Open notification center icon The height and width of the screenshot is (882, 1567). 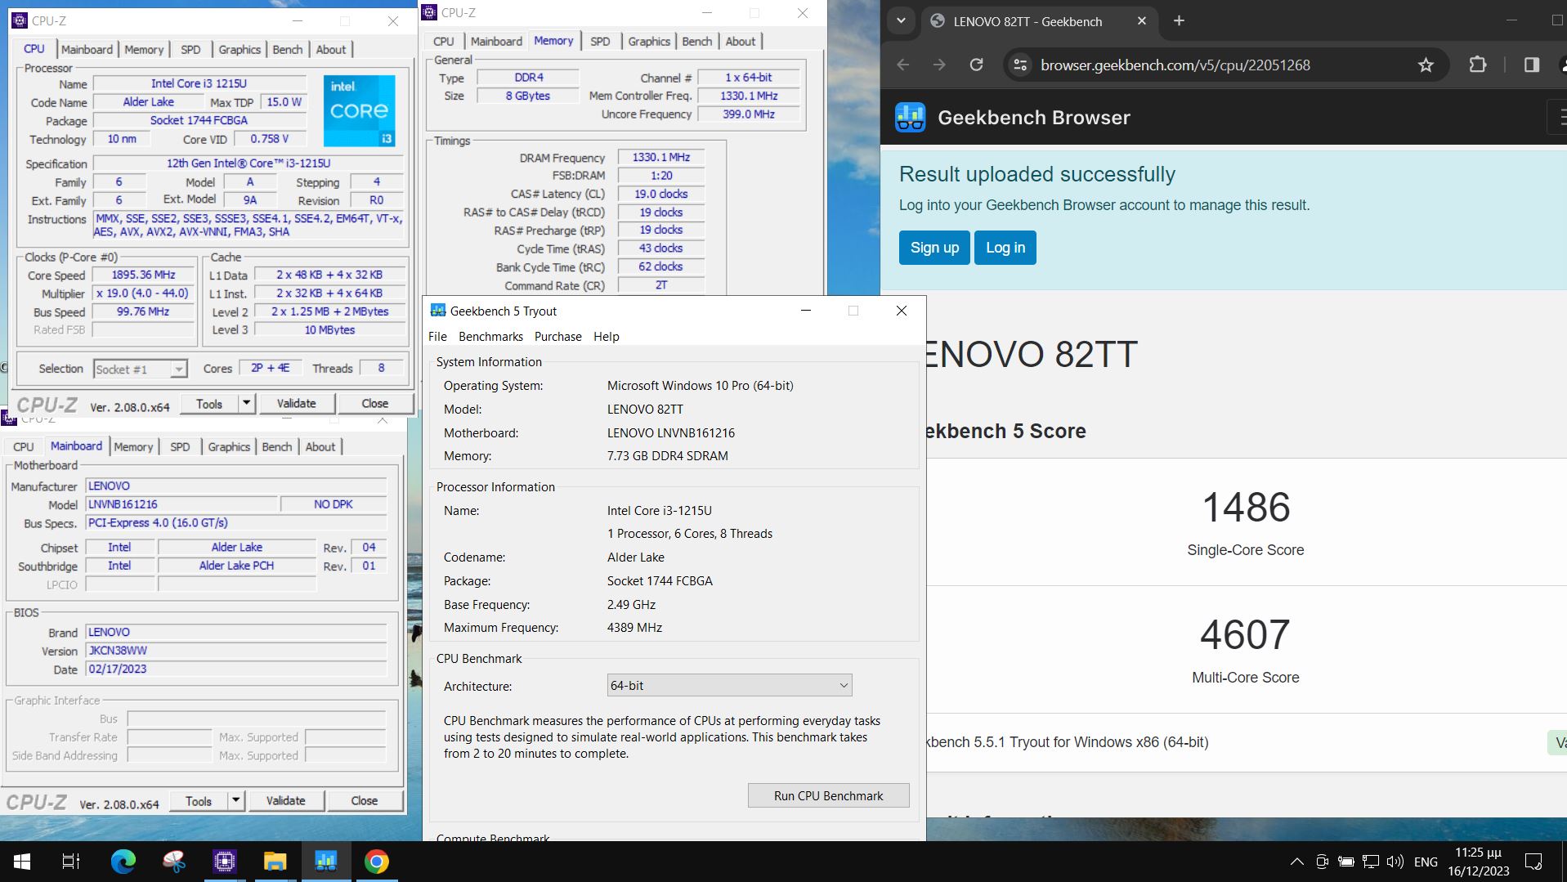[1533, 862]
